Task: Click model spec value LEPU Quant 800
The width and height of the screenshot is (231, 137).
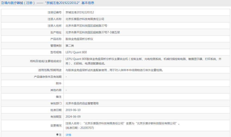Action: pyautogui.click(x=76, y=52)
